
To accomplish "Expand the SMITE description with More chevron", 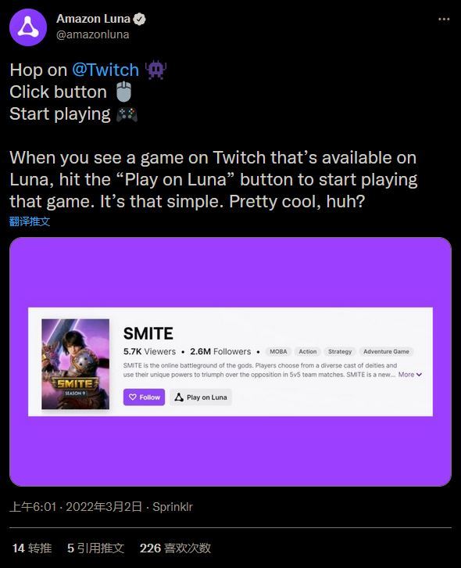I will (410, 375).
